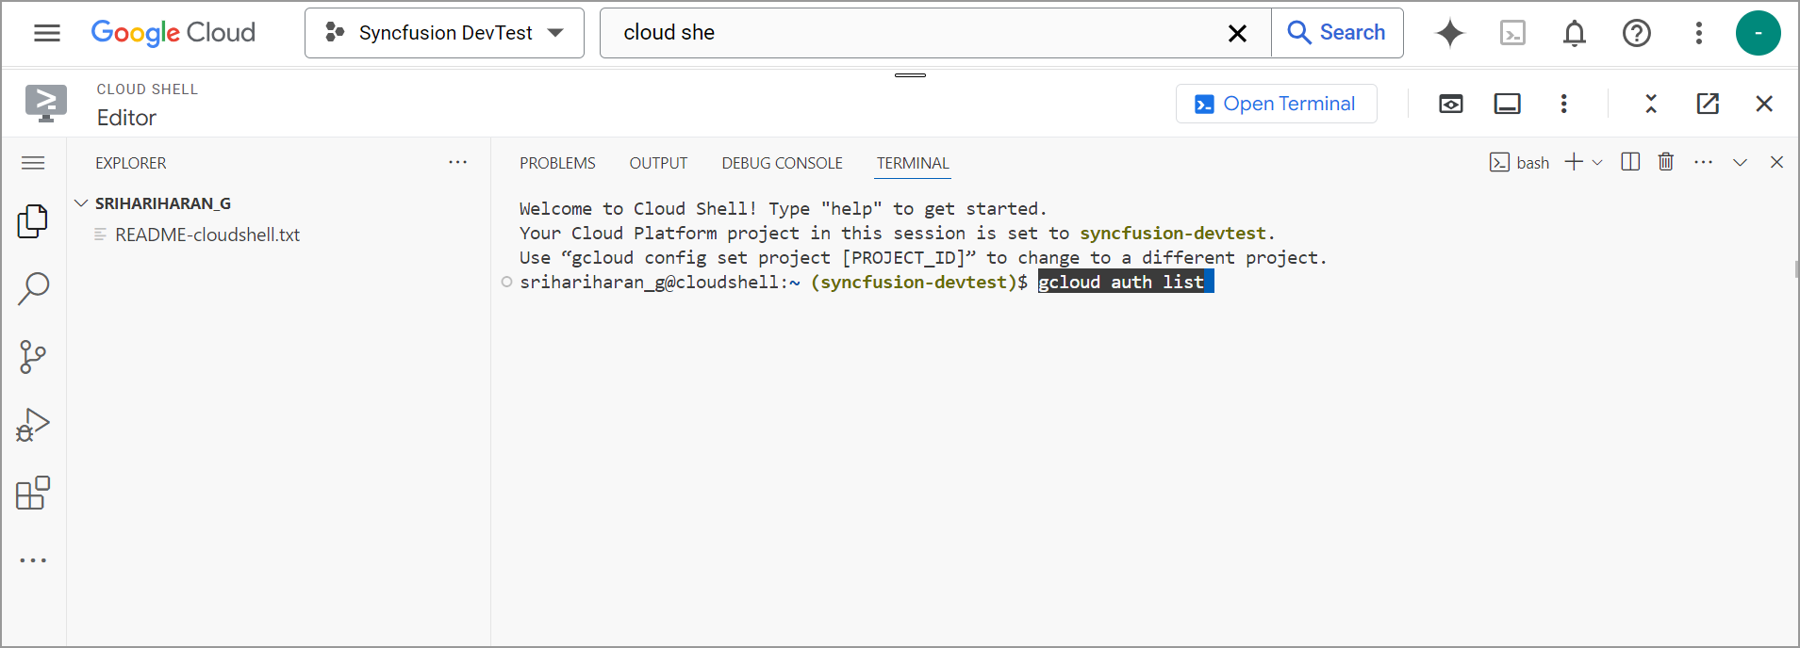1800x648 pixels.
Task: Open the top bar three-dot settings menu
Action: pyautogui.click(x=1699, y=33)
